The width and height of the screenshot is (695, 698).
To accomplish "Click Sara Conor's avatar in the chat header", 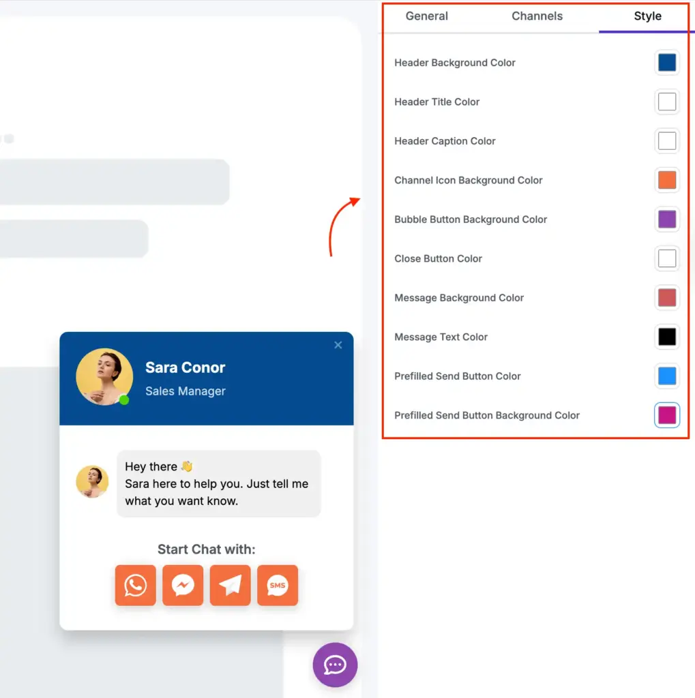I will click(x=104, y=377).
